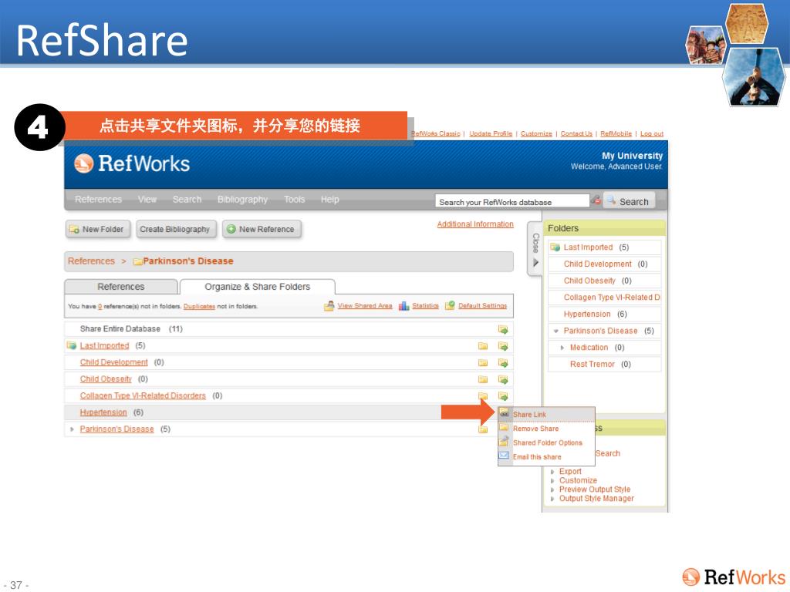
Task: Click the Collagen Type VI-Related Disorders folder link
Action: coord(143,395)
